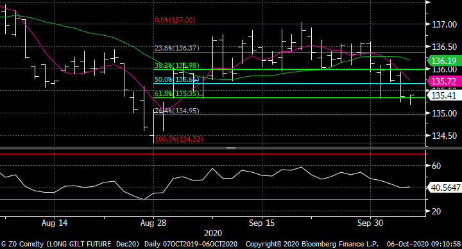
Task: Click the Sep 15 date axis label
Action: (262, 223)
